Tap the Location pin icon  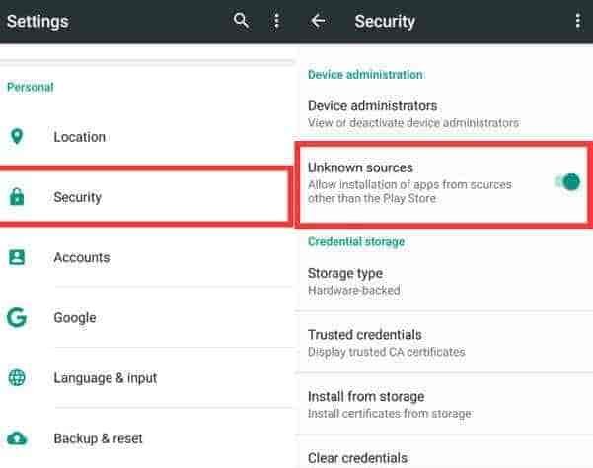16,137
